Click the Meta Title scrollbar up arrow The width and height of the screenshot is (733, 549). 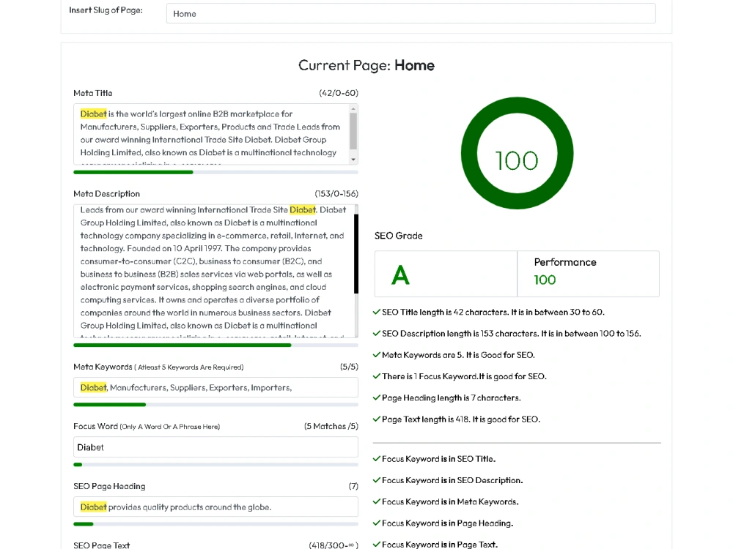point(353,109)
